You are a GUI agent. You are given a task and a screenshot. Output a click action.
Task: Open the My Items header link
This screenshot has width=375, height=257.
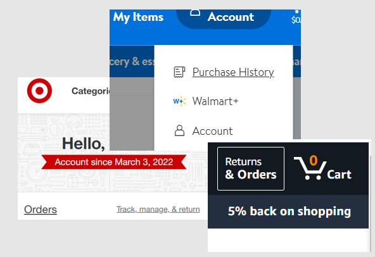pyautogui.click(x=138, y=17)
